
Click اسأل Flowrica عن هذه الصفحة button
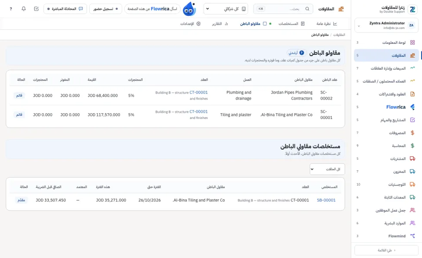coord(152,9)
